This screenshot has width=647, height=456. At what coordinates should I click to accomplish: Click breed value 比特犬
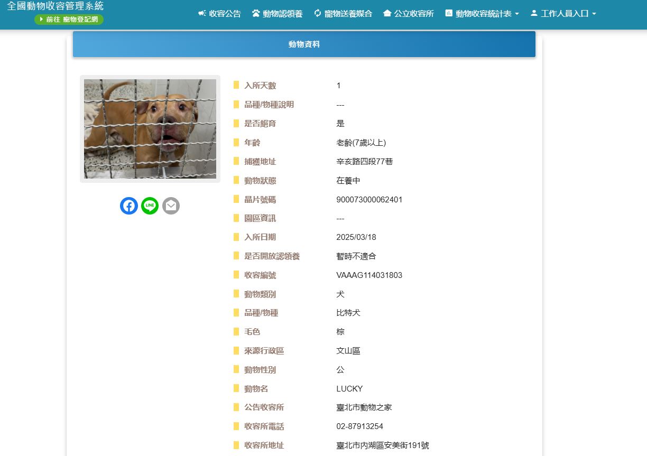pos(348,313)
